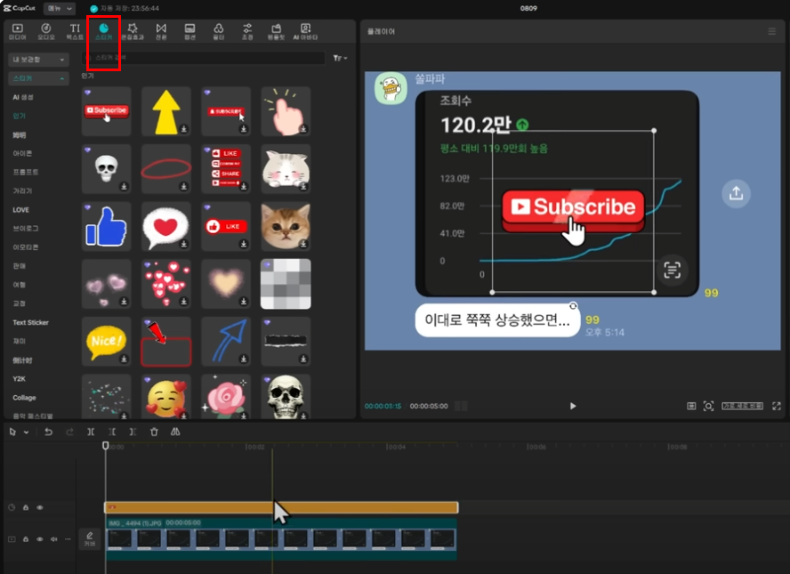Viewport: 790px width, 574px height.
Task: Open the selection tool dropdown arrow
Action: 26,433
